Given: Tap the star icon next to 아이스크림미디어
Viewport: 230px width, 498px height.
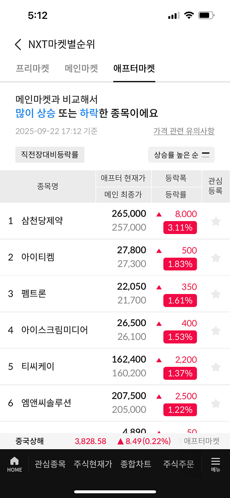Looking at the screenshot, I should point(216,330).
